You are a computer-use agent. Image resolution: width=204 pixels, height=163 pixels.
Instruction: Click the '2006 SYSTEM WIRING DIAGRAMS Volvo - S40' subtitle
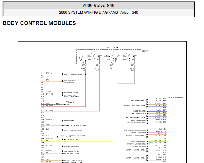click(99, 12)
